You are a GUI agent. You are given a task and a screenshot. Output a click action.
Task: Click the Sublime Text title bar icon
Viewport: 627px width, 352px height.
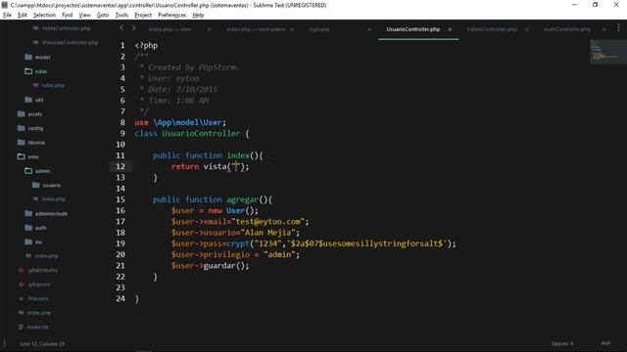[5, 5]
